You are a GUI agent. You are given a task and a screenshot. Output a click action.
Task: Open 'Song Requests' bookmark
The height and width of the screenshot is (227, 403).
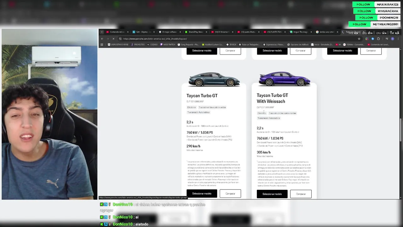[x=188, y=44]
